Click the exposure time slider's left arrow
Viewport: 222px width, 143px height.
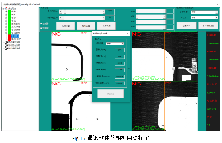click(60, 11)
